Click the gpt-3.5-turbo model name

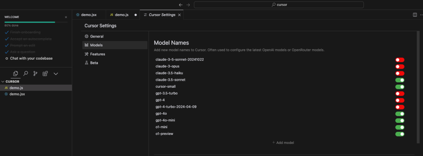pos(167,93)
